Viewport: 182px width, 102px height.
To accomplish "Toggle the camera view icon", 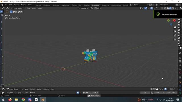I will pos(175,35).
